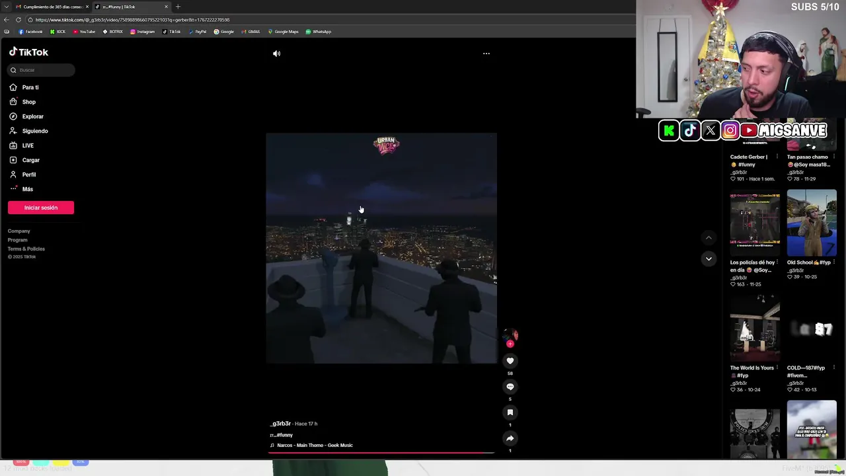The image size is (846, 476).
Task: Open the YouTube bookmark
Action: tap(84, 32)
